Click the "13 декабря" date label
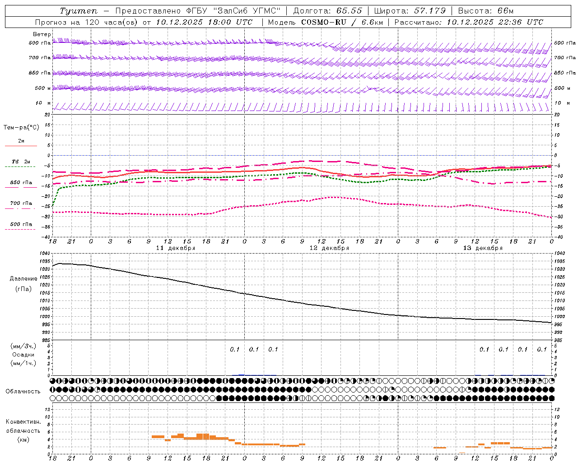 [483, 248]
